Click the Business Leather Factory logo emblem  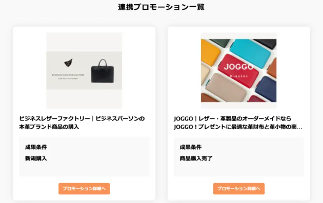pyautogui.click(x=68, y=63)
